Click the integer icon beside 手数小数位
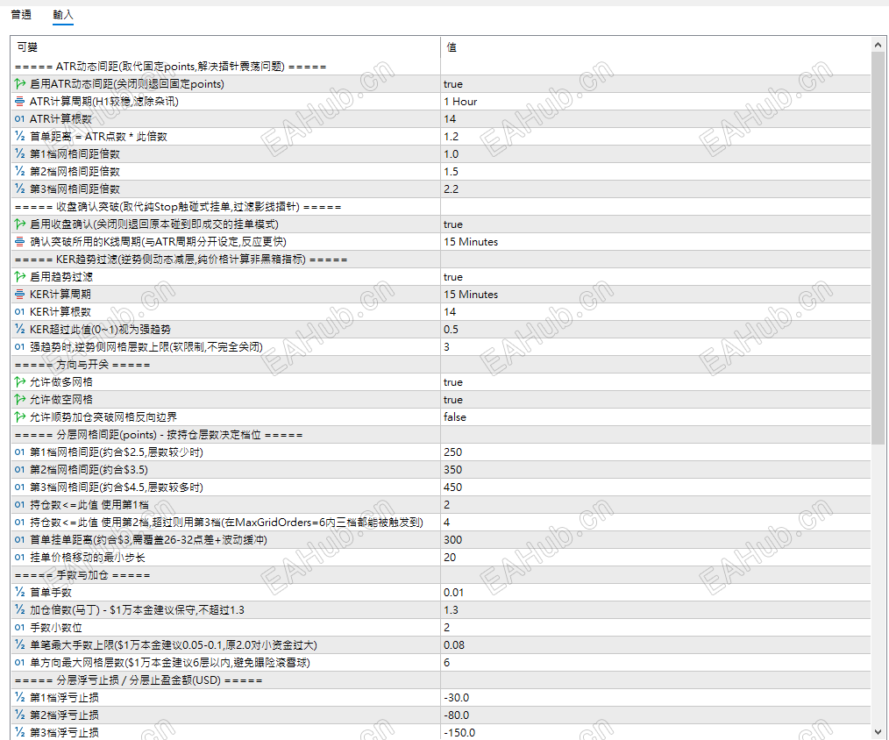This screenshot has width=889, height=740. coord(20,628)
